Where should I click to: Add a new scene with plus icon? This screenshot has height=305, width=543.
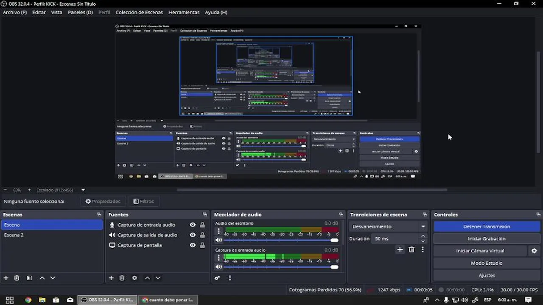click(x=6, y=278)
